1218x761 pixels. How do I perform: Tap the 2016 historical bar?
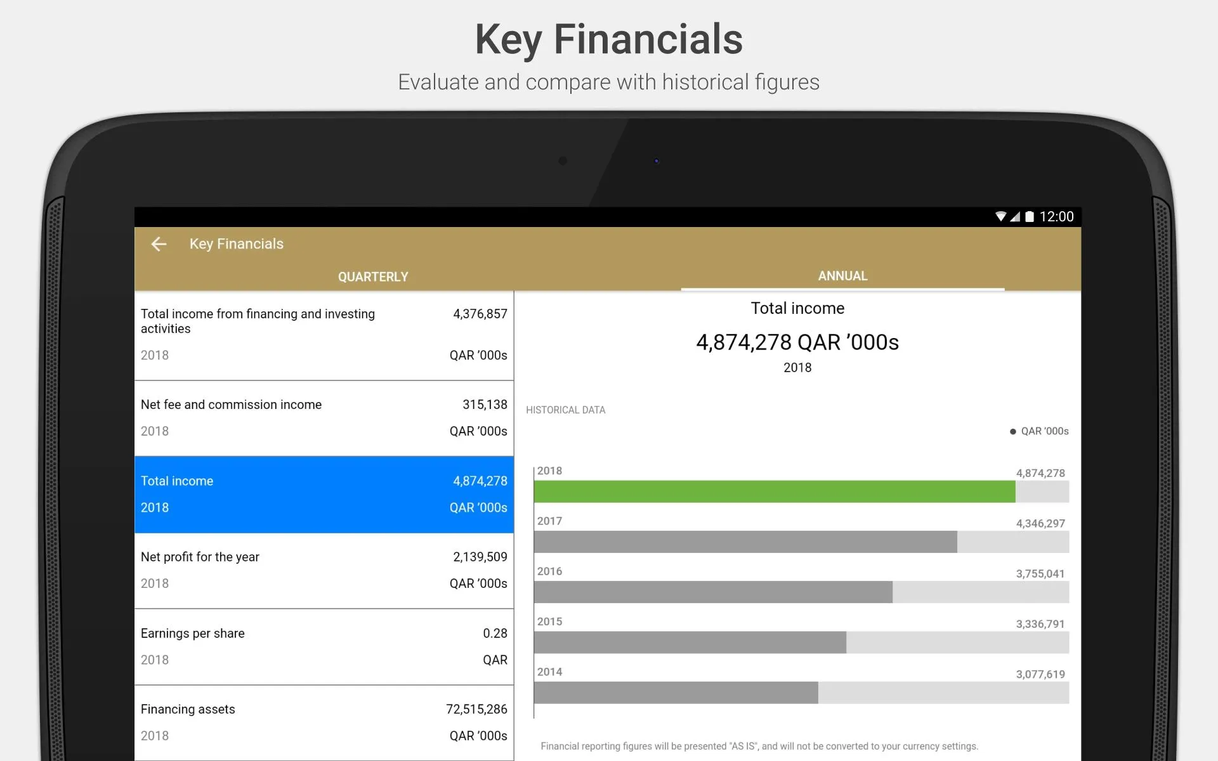point(713,592)
